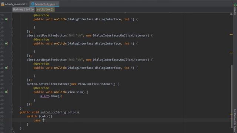Click the green inspection status indicator
237x133 pixels.
pos(235,5)
